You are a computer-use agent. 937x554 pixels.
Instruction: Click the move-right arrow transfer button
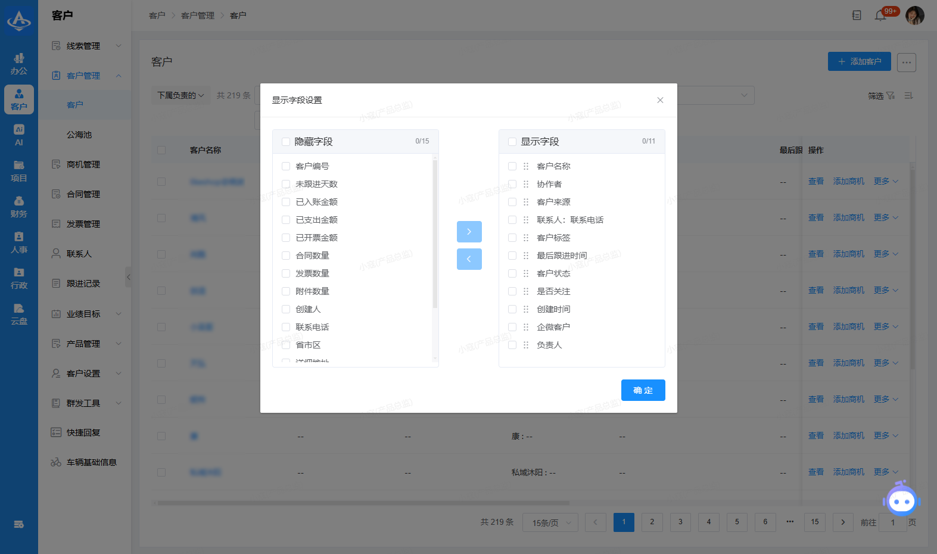(x=469, y=232)
